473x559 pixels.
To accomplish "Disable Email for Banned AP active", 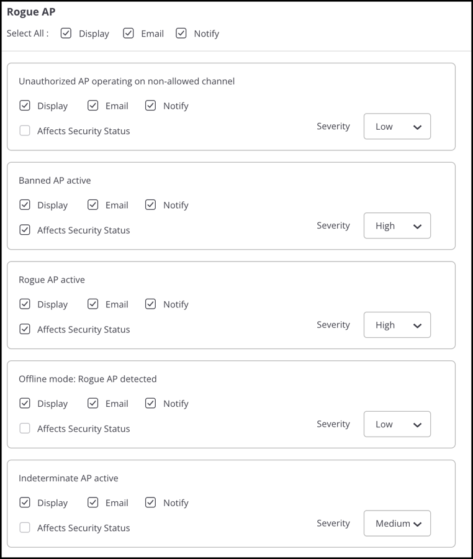I will pyautogui.click(x=92, y=204).
